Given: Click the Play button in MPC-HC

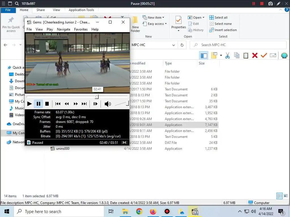Looking at the screenshot, I should tap(29, 104).
